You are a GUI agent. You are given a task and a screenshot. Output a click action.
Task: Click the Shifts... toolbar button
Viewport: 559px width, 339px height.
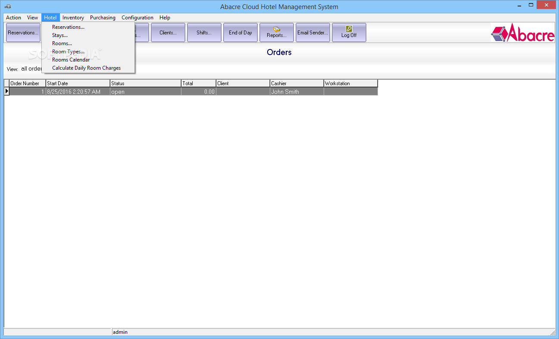coord(204,33)
